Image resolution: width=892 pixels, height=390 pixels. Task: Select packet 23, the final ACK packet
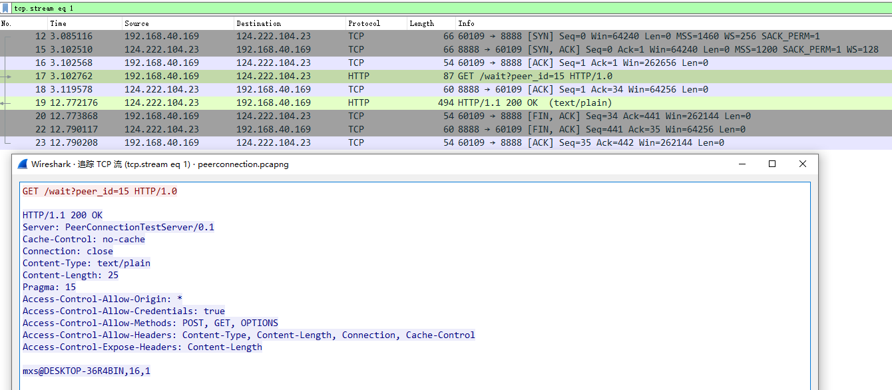[x=446, y=142]
